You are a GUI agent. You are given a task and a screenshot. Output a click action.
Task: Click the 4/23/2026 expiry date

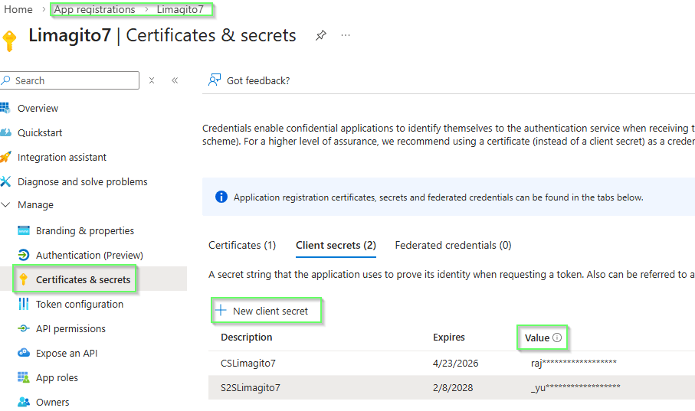[x=456, y=364]
